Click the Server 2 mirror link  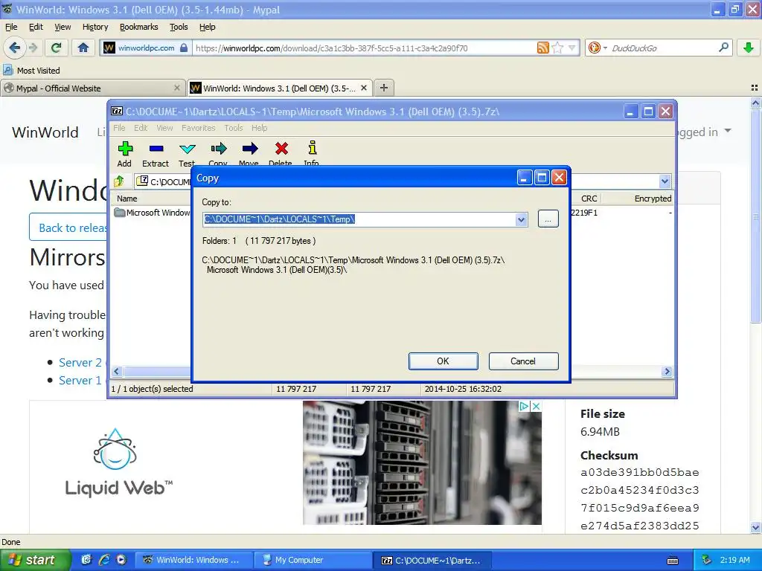[80, 362]
